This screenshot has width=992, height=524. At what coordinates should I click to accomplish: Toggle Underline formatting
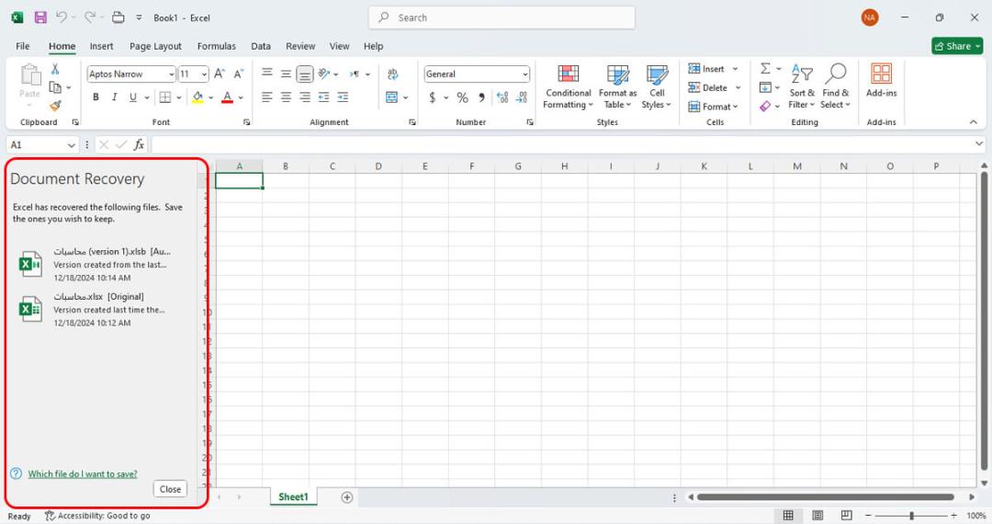point(133,97)
